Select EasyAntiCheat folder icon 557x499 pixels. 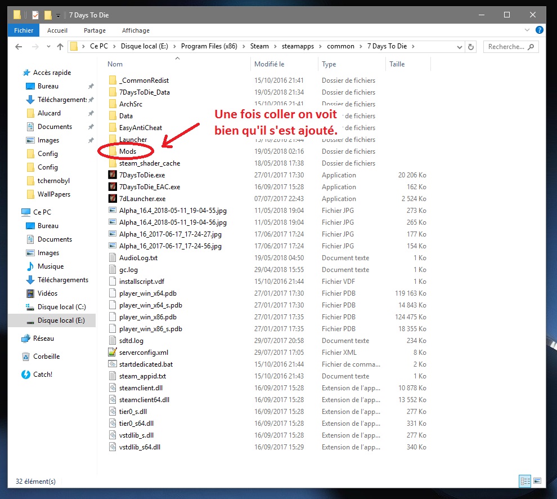pos(113,128)
